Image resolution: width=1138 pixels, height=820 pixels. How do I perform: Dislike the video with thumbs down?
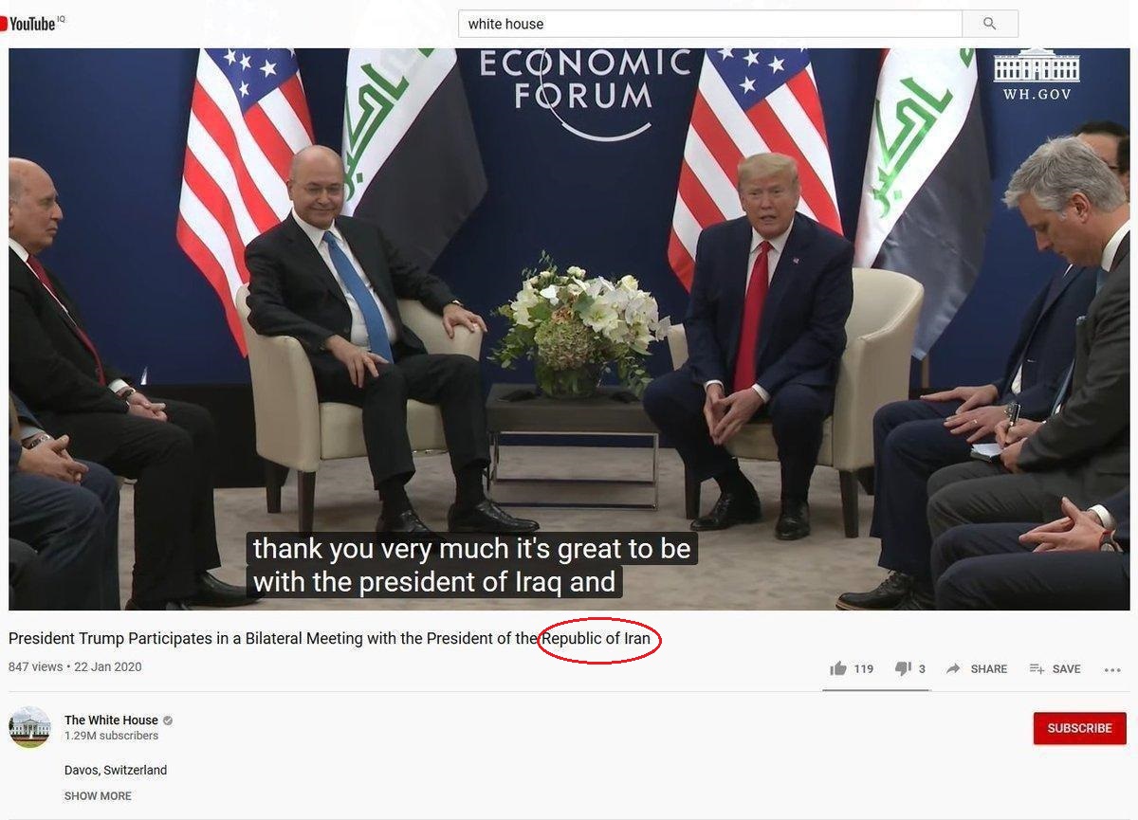click(x=903, y=668)
